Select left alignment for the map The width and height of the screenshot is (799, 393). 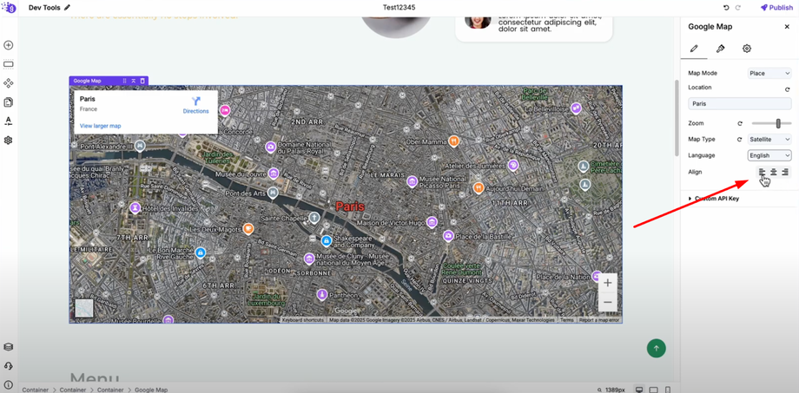(x=763, y=172)
